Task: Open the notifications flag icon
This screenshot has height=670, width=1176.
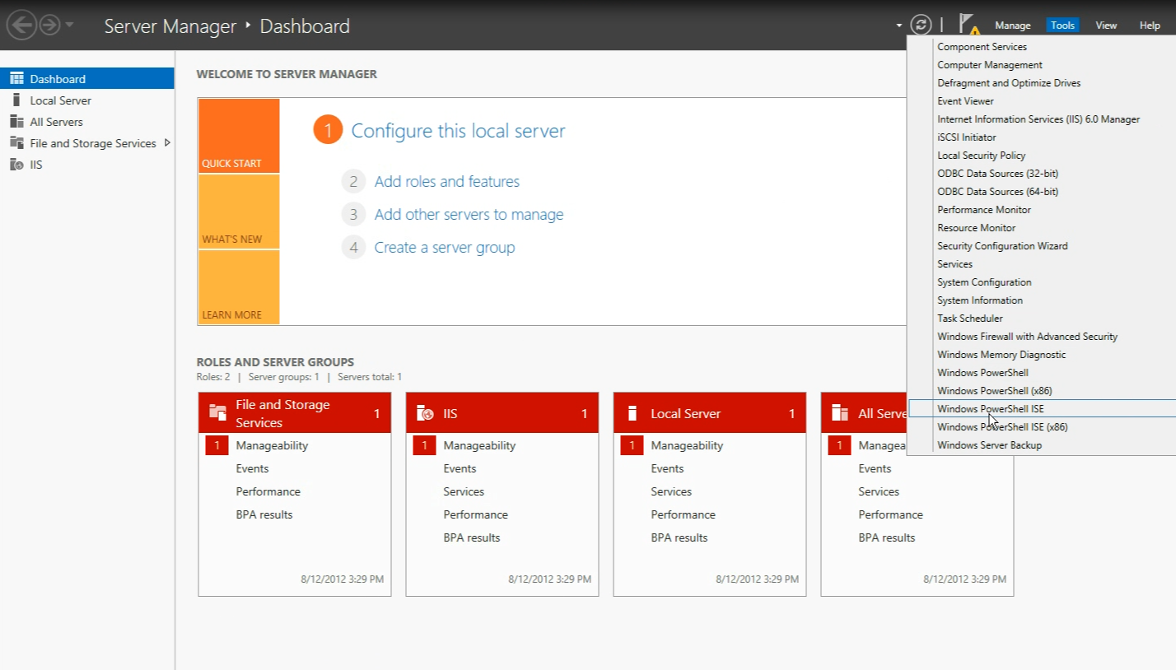Action: pos(968,25)
